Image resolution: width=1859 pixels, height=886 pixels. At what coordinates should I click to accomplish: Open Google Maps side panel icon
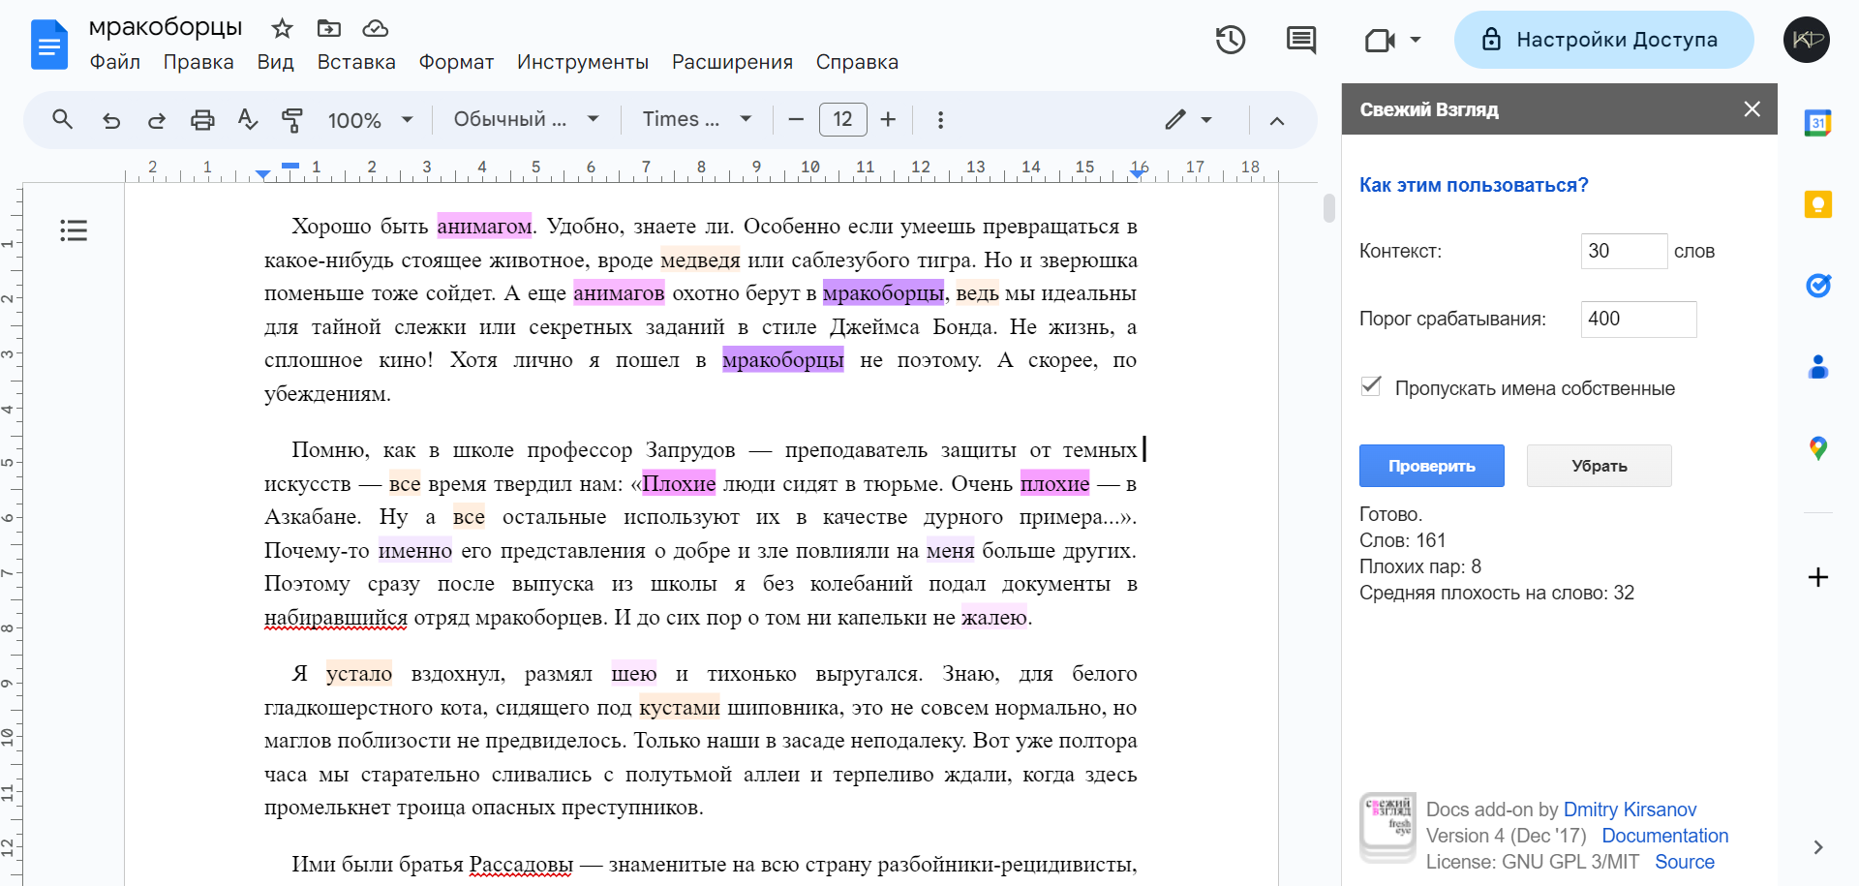tap(1817, 448)
